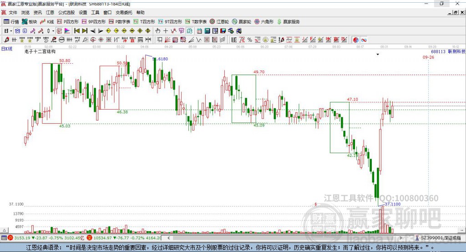Image resolution: width=466 pixels, height=252 pixels.
Task: Open the P数字表 number table
Action: 120,22
